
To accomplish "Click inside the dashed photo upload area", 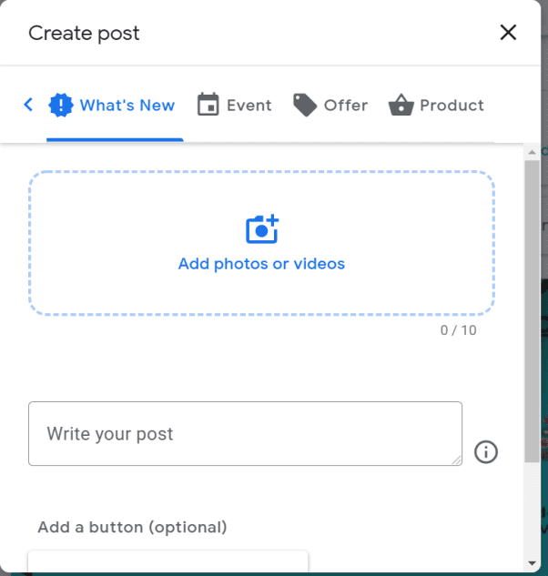I will (x=261, y=243).
